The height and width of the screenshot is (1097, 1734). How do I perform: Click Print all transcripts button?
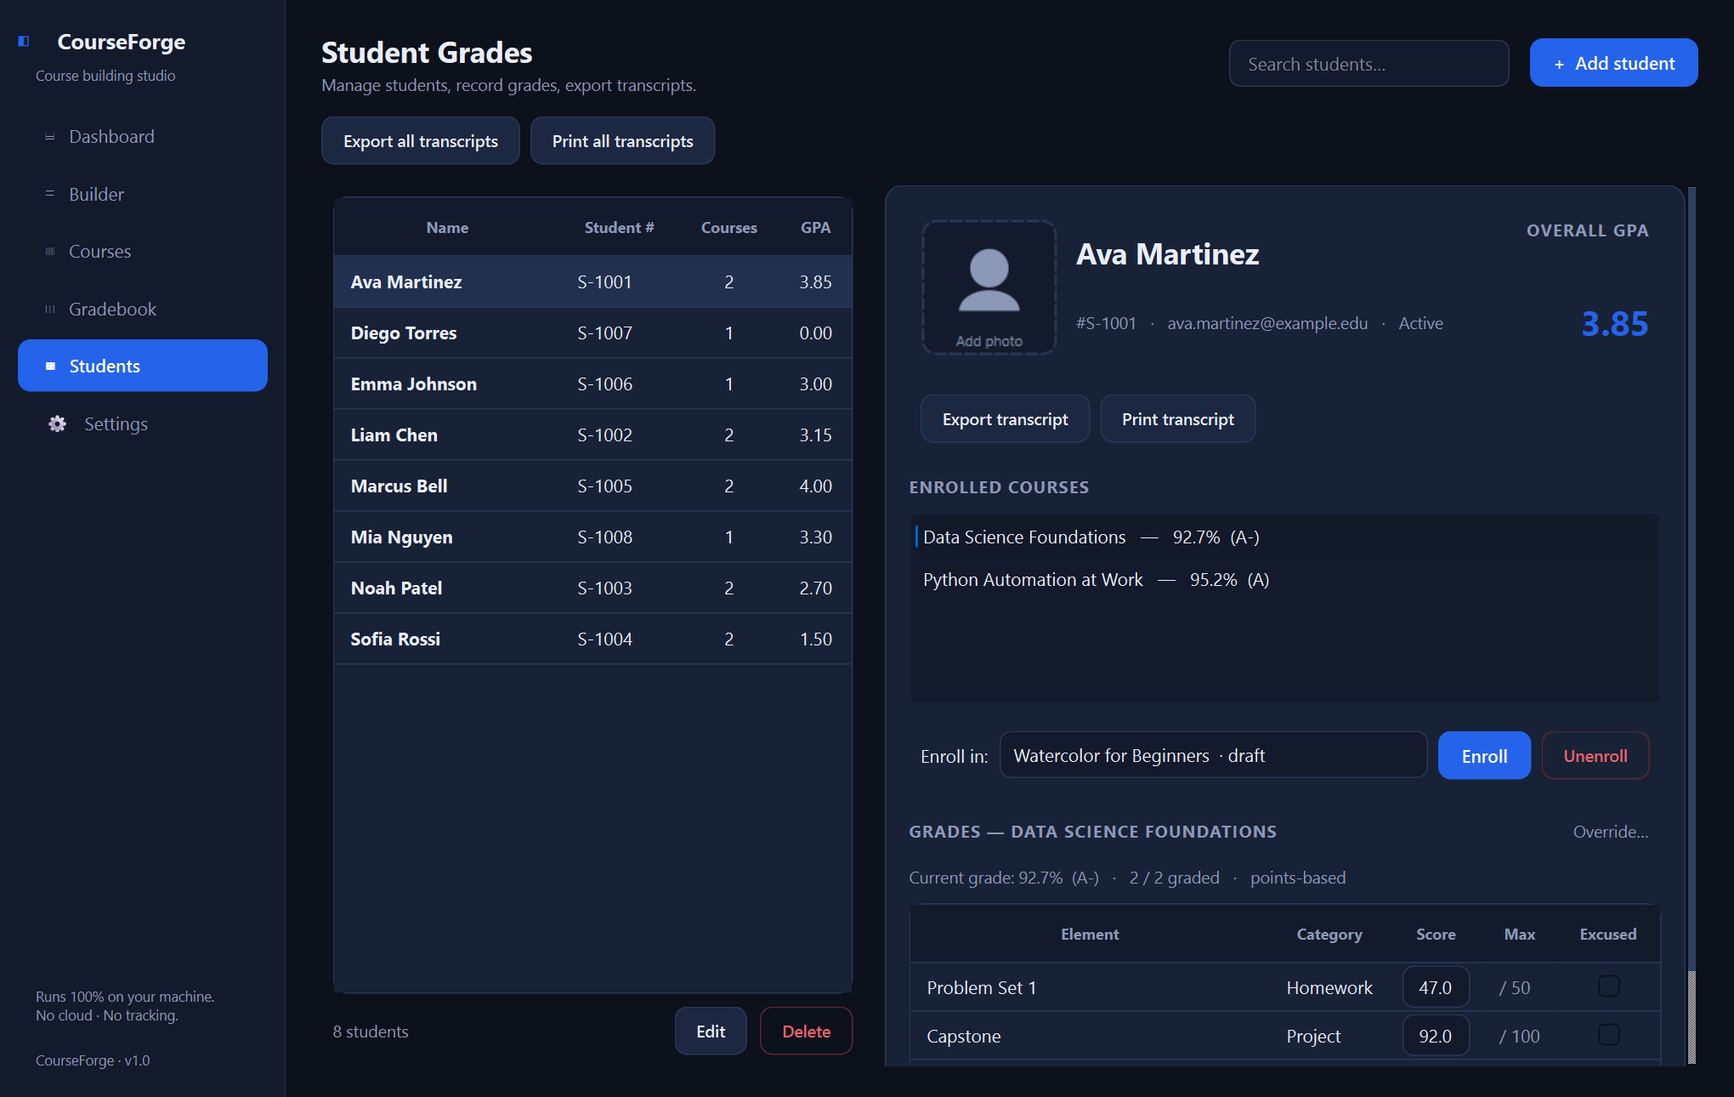click(x=622, y=141)
